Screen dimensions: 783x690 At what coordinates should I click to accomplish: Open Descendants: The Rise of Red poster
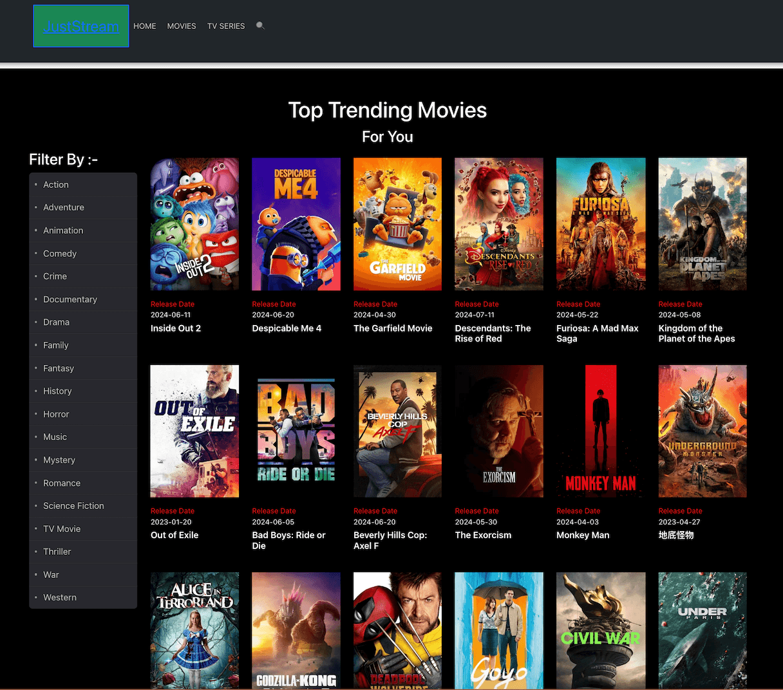point(499,224)
